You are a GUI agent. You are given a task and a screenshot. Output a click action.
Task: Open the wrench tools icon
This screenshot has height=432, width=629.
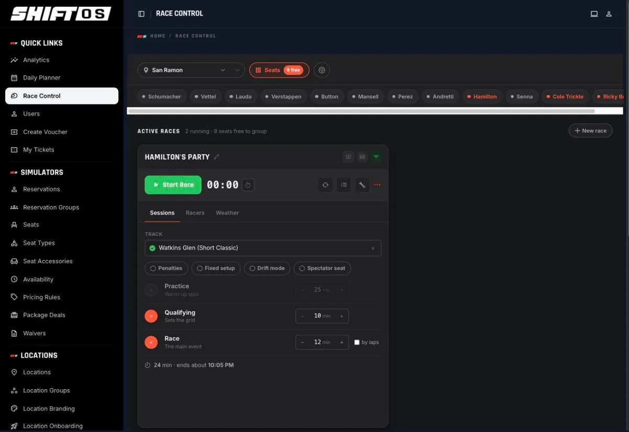coord(362,185)
